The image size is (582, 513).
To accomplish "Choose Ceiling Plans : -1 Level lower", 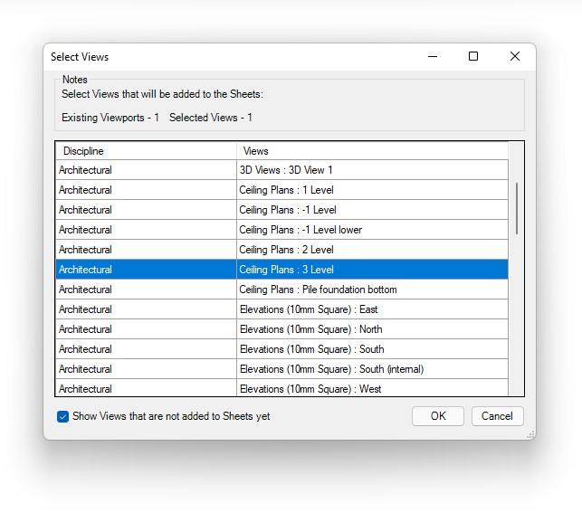I will pyautogui.click(x=371, y=230).
